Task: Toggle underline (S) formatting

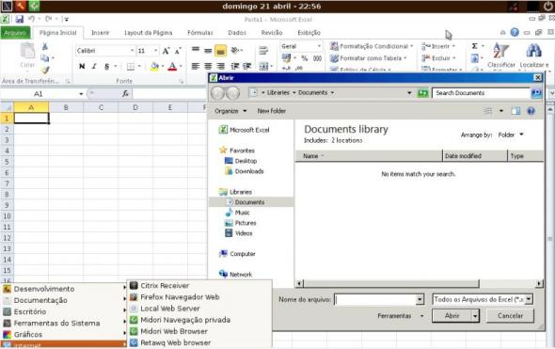Action: click(106, 66)
